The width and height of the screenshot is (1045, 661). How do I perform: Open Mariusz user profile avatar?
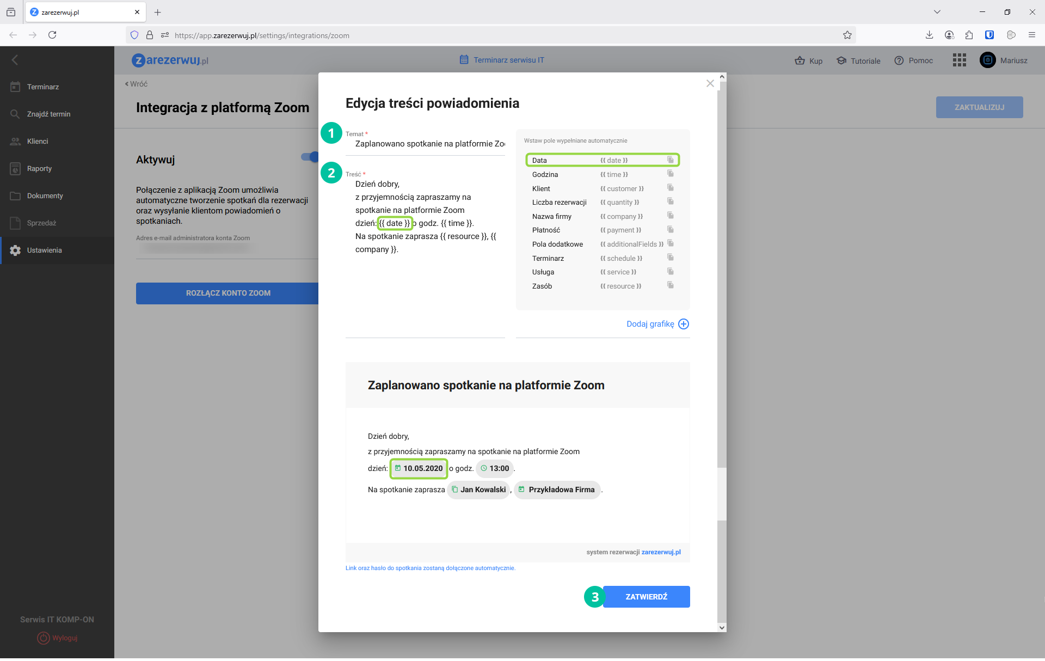click(x=987, y=60)
